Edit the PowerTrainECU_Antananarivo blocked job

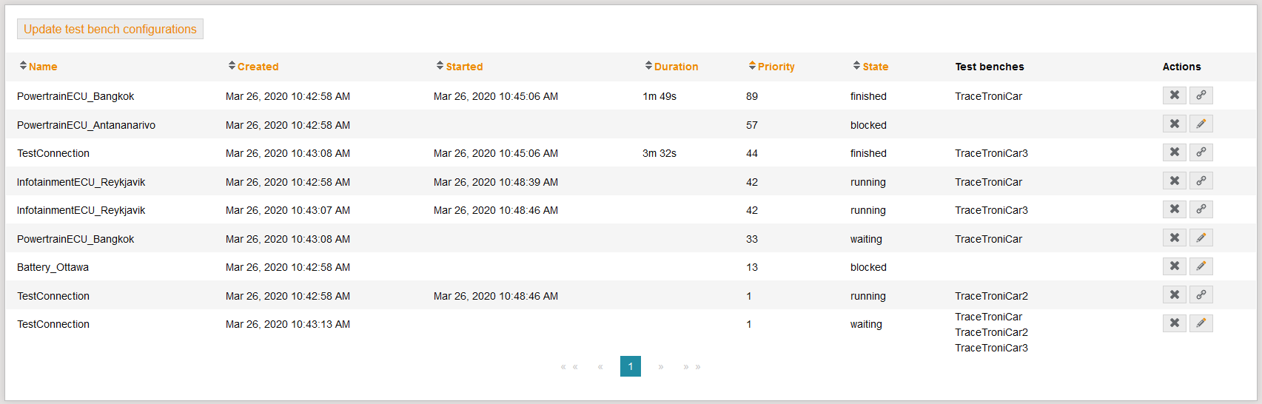(x=1201, y=124)
